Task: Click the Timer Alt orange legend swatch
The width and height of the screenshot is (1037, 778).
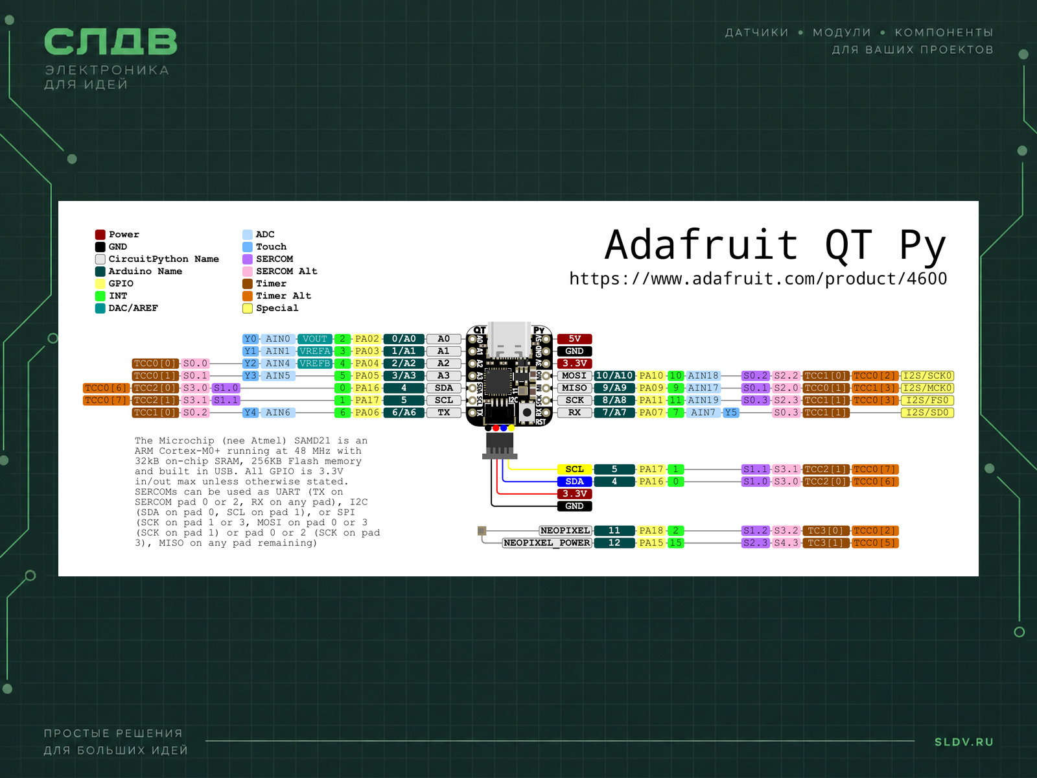Action: 248,296
